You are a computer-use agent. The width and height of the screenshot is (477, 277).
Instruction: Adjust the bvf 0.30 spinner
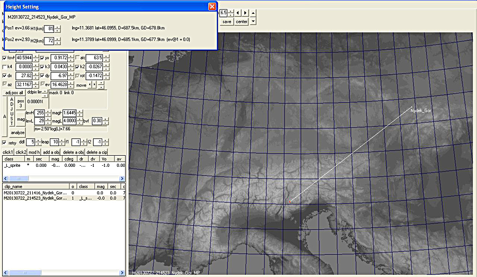(x=105, y=121)
